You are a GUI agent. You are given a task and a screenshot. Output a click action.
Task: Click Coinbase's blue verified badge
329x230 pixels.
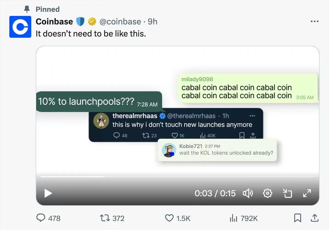80,21
